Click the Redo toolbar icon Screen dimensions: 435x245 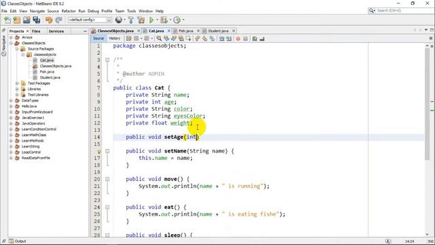58,20
